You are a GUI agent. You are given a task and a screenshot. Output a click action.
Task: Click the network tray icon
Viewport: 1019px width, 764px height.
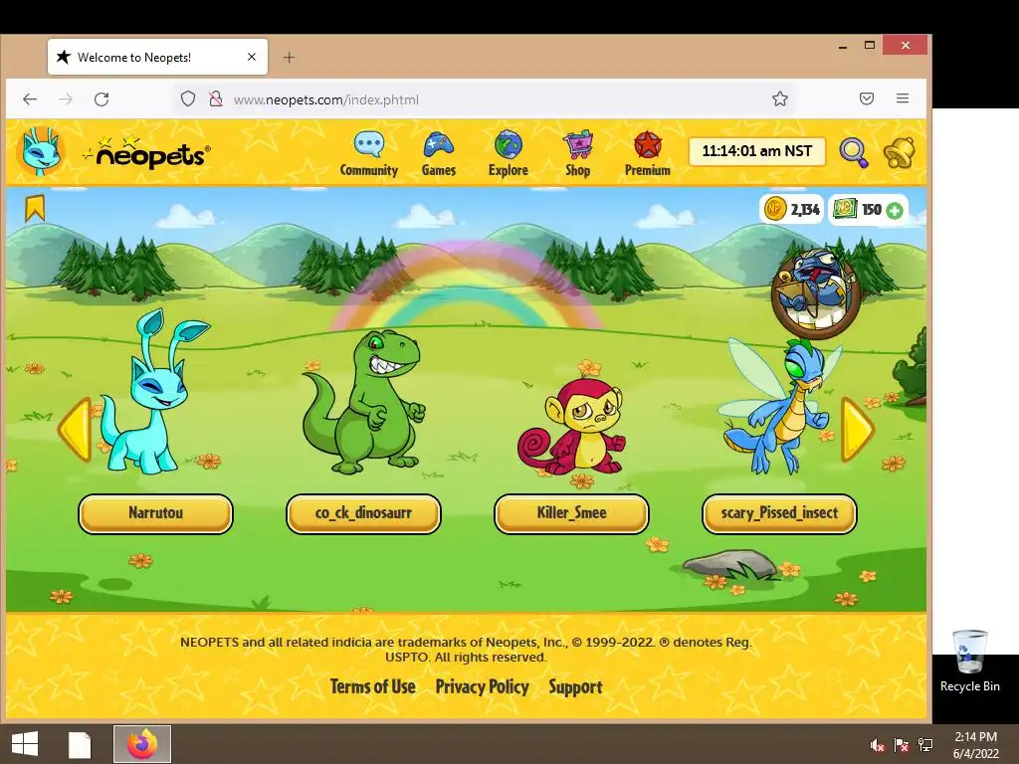click(x=925, y=745)
